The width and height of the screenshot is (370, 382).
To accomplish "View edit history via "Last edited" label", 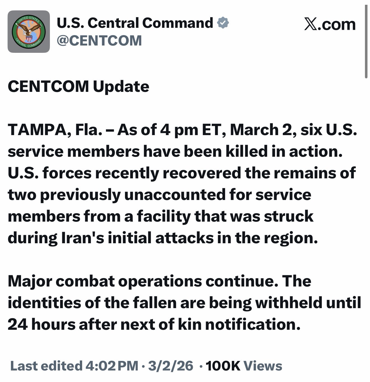I will coord(46,366).
